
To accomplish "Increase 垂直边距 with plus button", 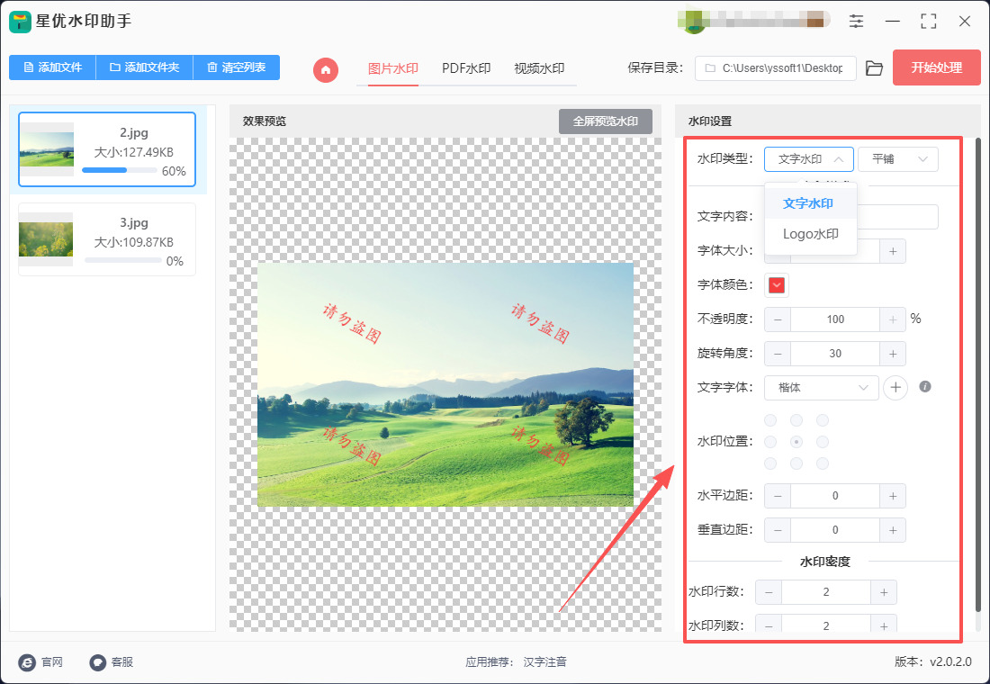I will [893, 530].
